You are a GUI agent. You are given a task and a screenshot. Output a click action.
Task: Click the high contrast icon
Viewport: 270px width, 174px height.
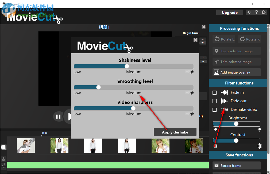coord(259,146)
